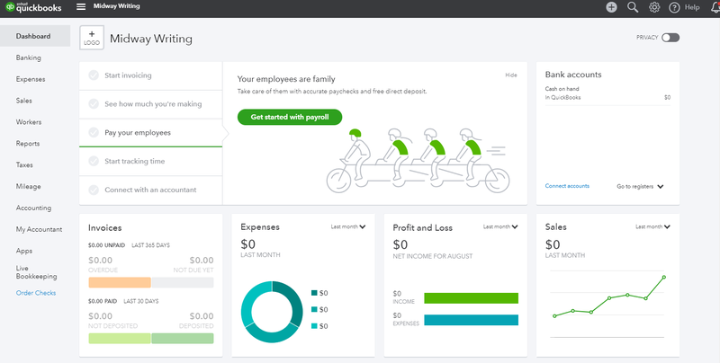This screenshot has height=363, width=720.
Task: Open Workers in sidebar
Action: (x=29, y=122)
